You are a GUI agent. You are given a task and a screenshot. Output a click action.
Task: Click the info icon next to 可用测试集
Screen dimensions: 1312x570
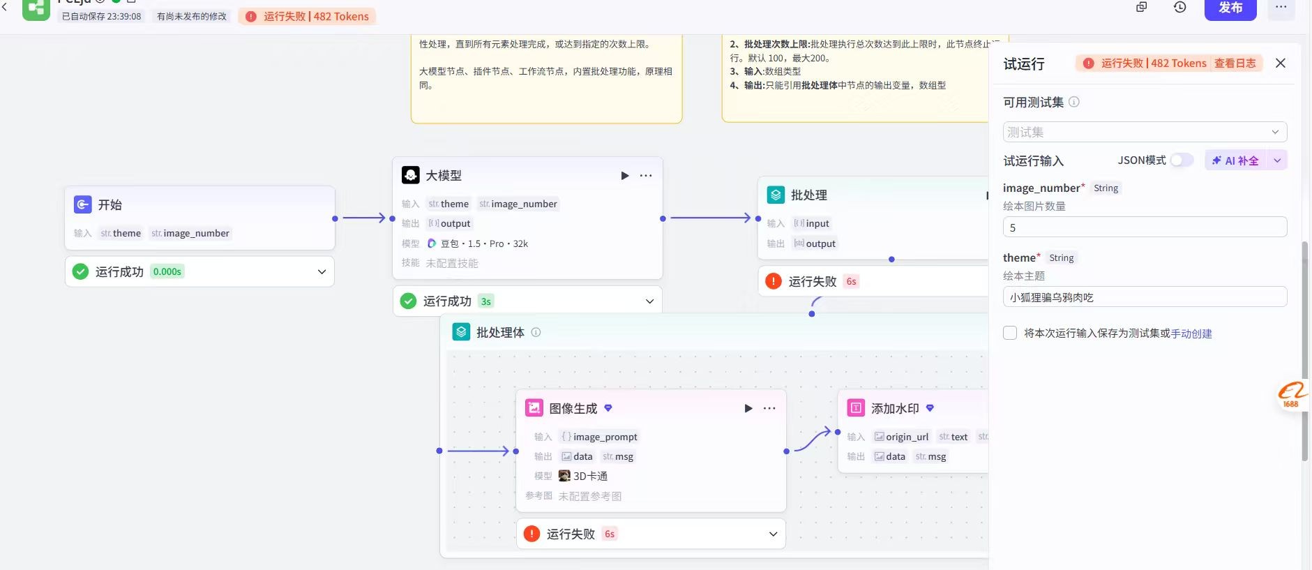click(1074, 103)
